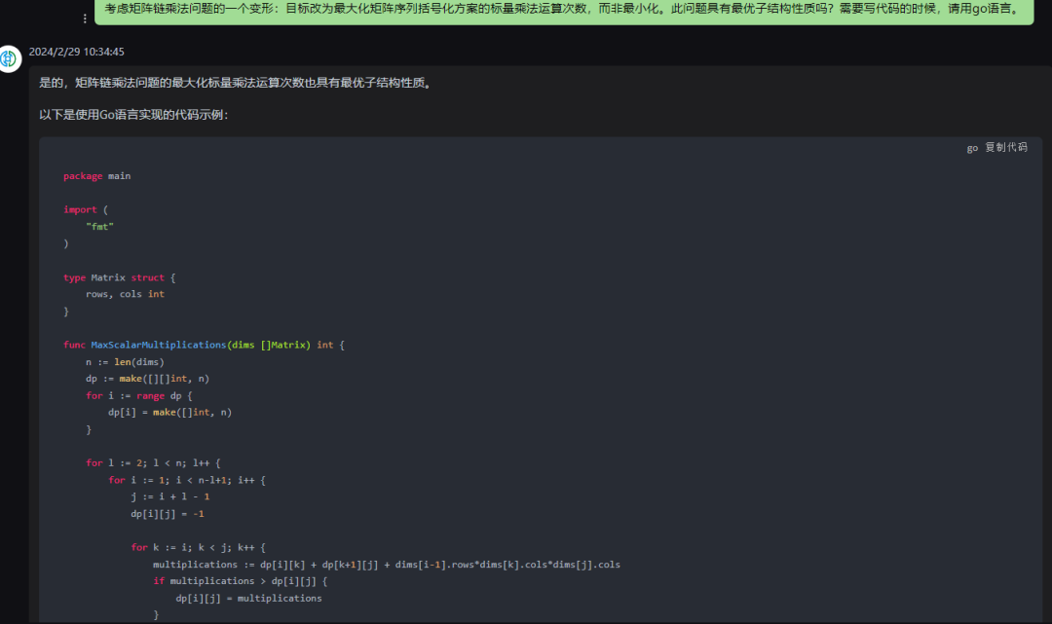Click the go language label
1052x624 pixels.
point(972,147)
